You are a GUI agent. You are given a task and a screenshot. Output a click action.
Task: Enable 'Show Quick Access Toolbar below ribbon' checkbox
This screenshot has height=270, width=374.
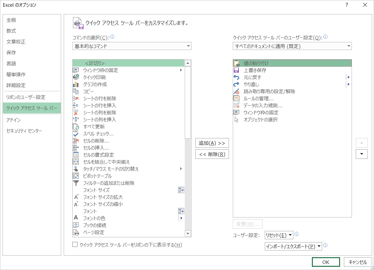[75, 245]
